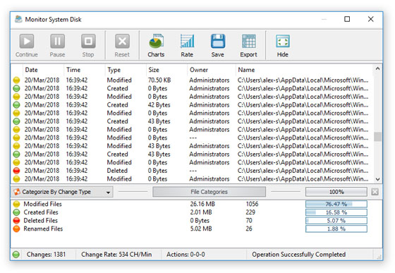Click the orange Renamed Files status icon

(x=16, y=229)
